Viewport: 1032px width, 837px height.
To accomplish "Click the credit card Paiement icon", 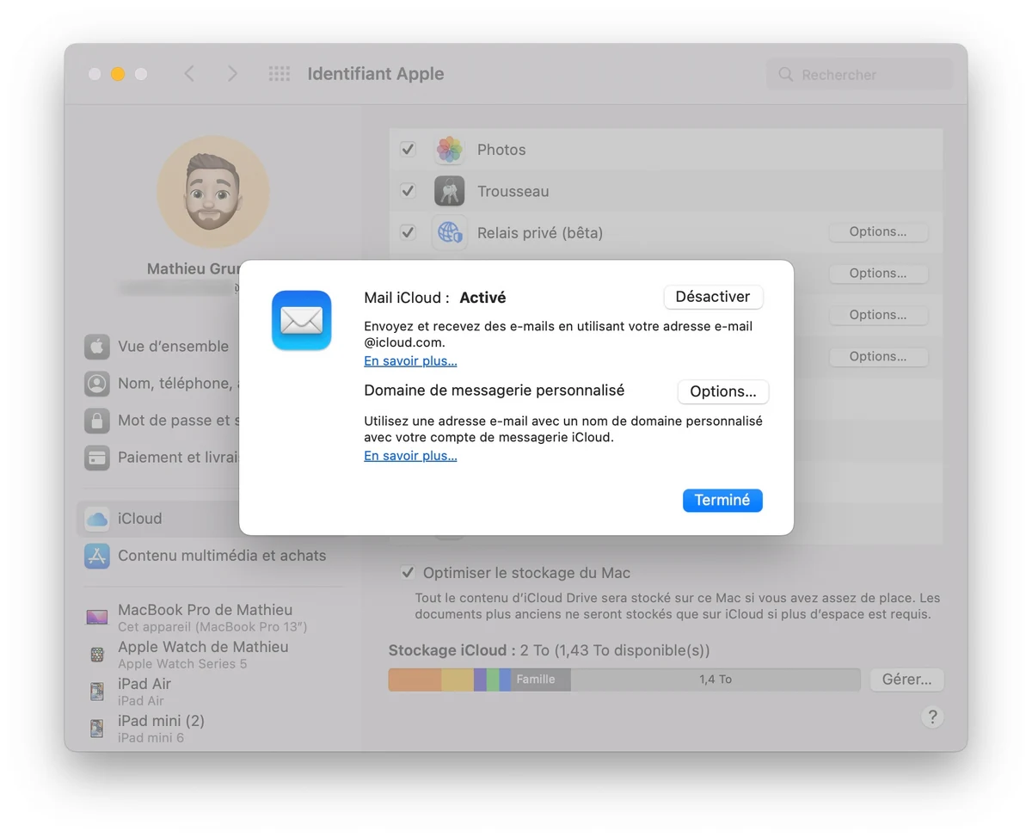I will [96, 458].
